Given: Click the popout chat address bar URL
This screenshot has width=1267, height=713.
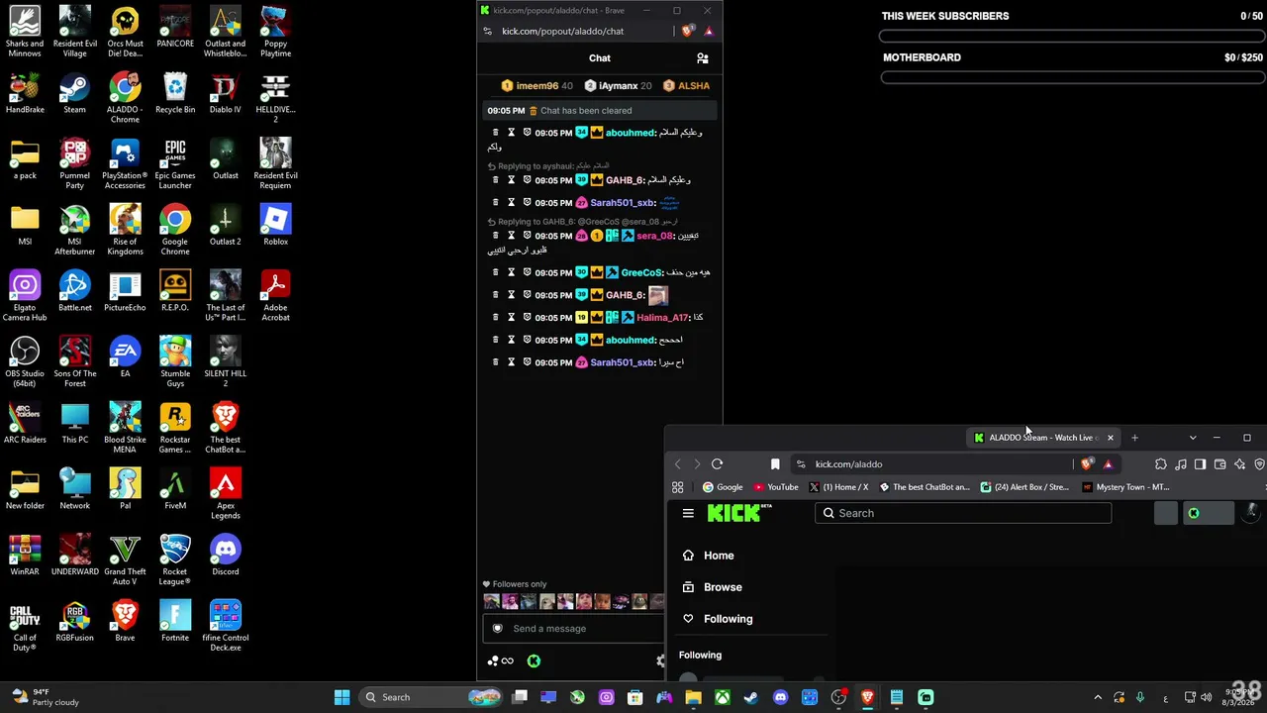Looking at the screenshot, I should (562, 32).
